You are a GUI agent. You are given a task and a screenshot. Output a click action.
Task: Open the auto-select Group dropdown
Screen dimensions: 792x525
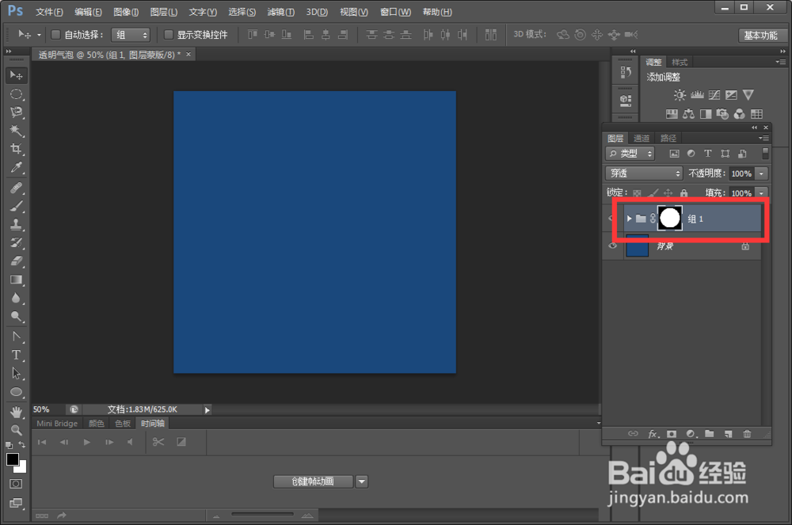[x=131, y=34]
